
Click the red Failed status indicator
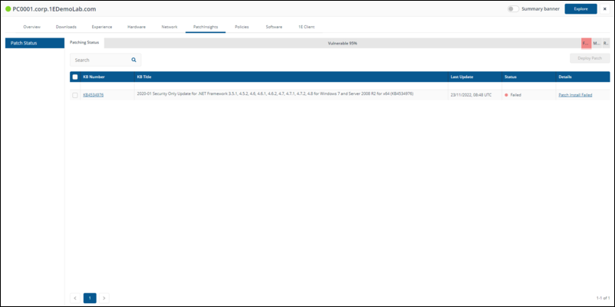[x=506, y=95]
